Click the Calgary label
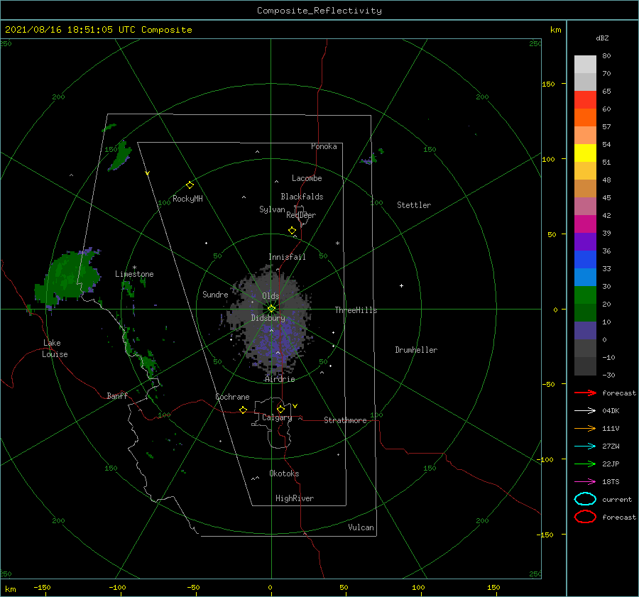The height and width of the screenshot is (597, 639). [277, 417]
